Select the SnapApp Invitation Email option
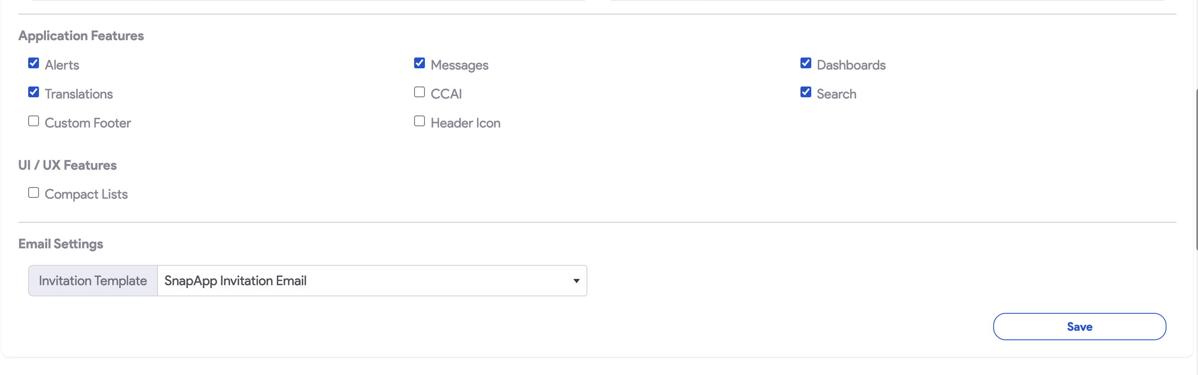The height and width of the screenshot is (375, 1198). (x=235, y=280)
